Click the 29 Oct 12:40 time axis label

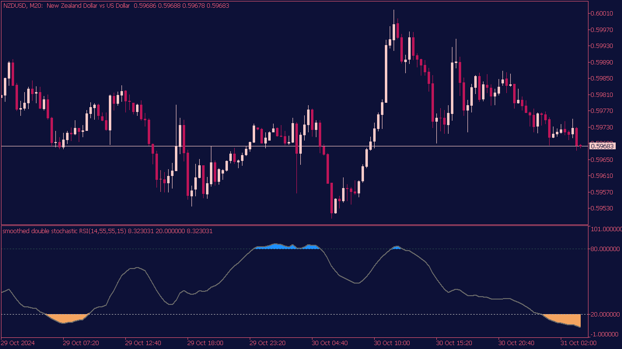pos(143,343)
